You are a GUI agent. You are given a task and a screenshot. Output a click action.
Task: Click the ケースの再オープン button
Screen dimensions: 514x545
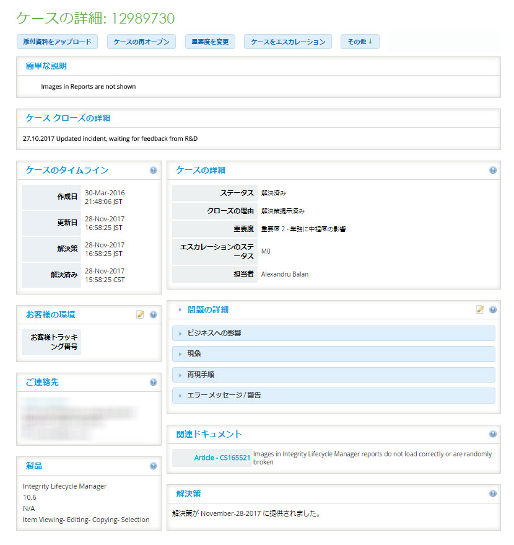(x=141, y=42)
